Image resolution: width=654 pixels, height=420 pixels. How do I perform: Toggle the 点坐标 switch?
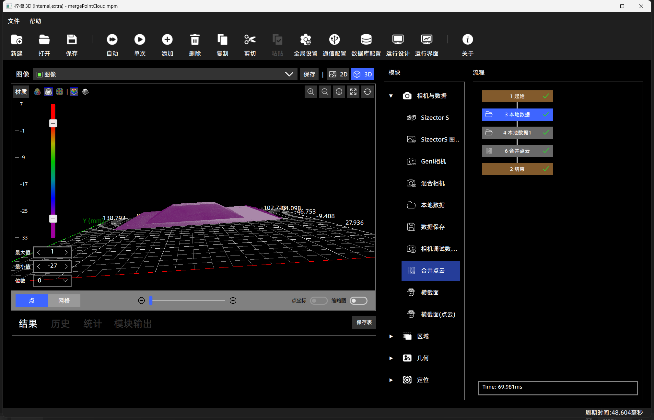click(x=319, y=301)
